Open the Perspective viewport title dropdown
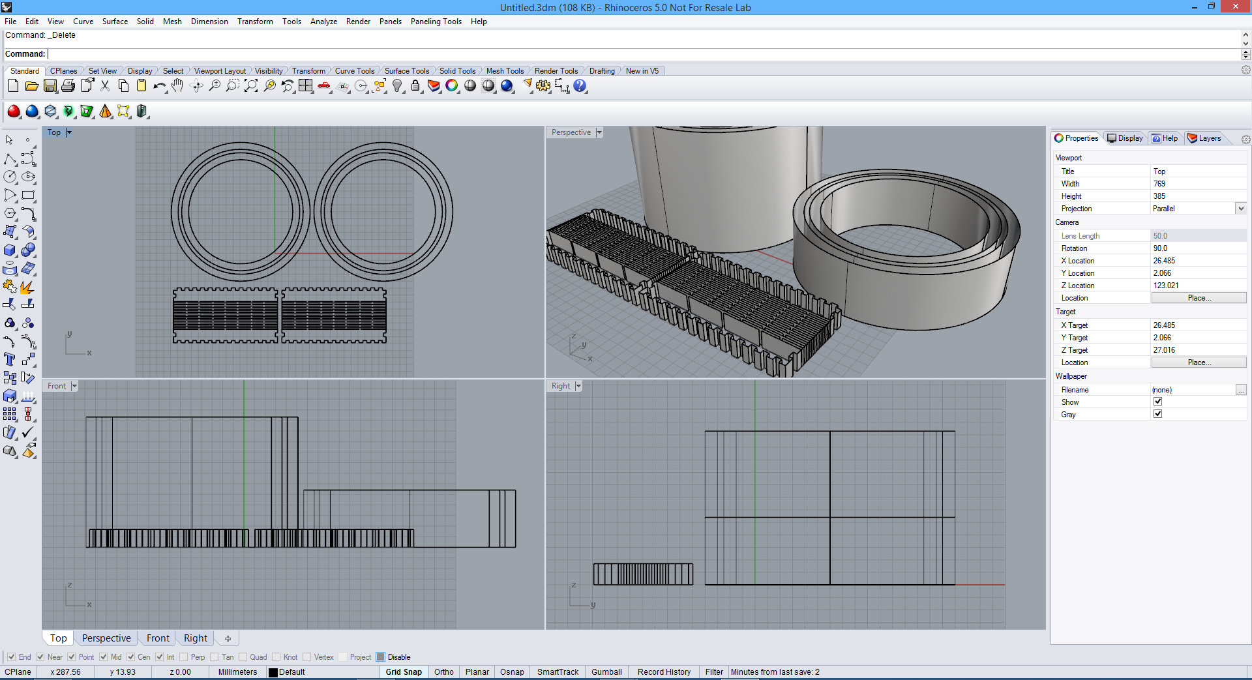1252x680 pixels. 599,132
